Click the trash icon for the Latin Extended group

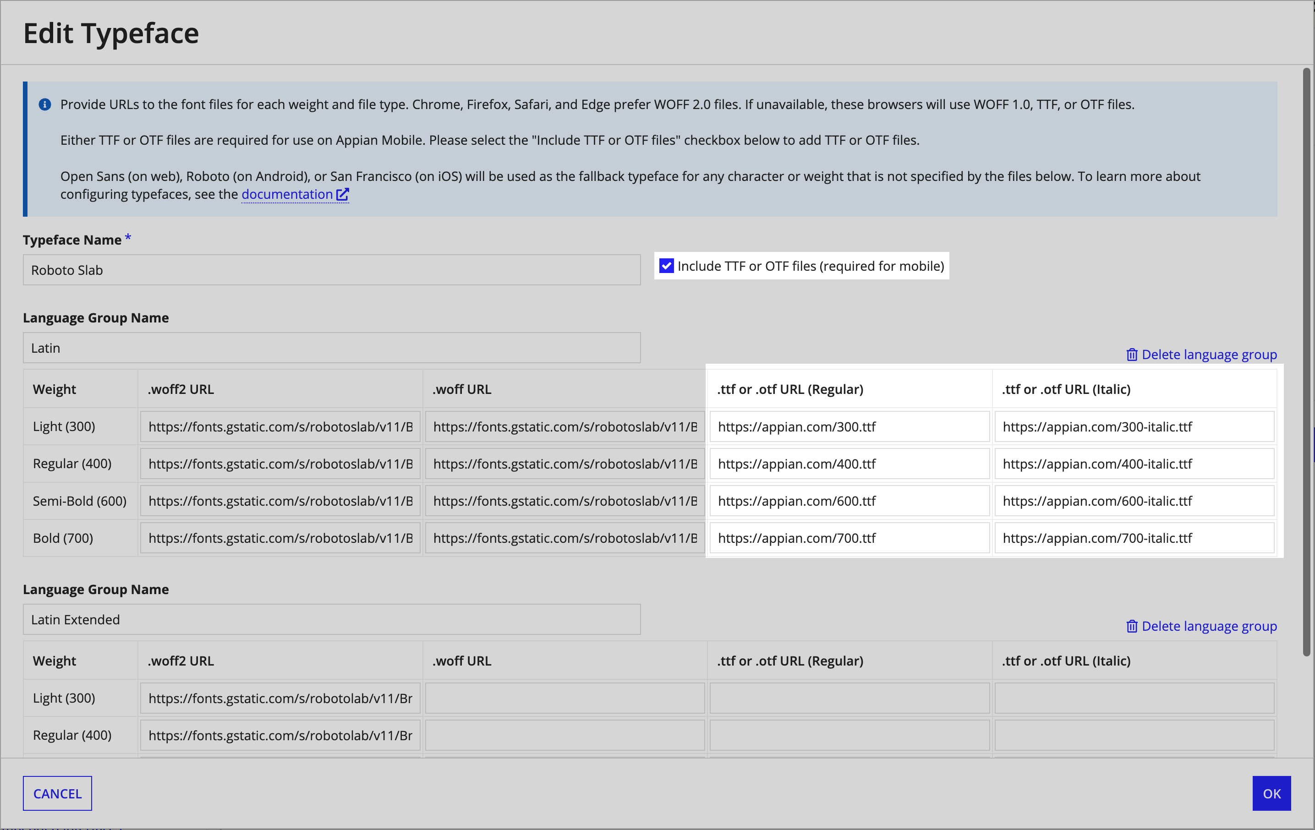(x=1132, y=626)
